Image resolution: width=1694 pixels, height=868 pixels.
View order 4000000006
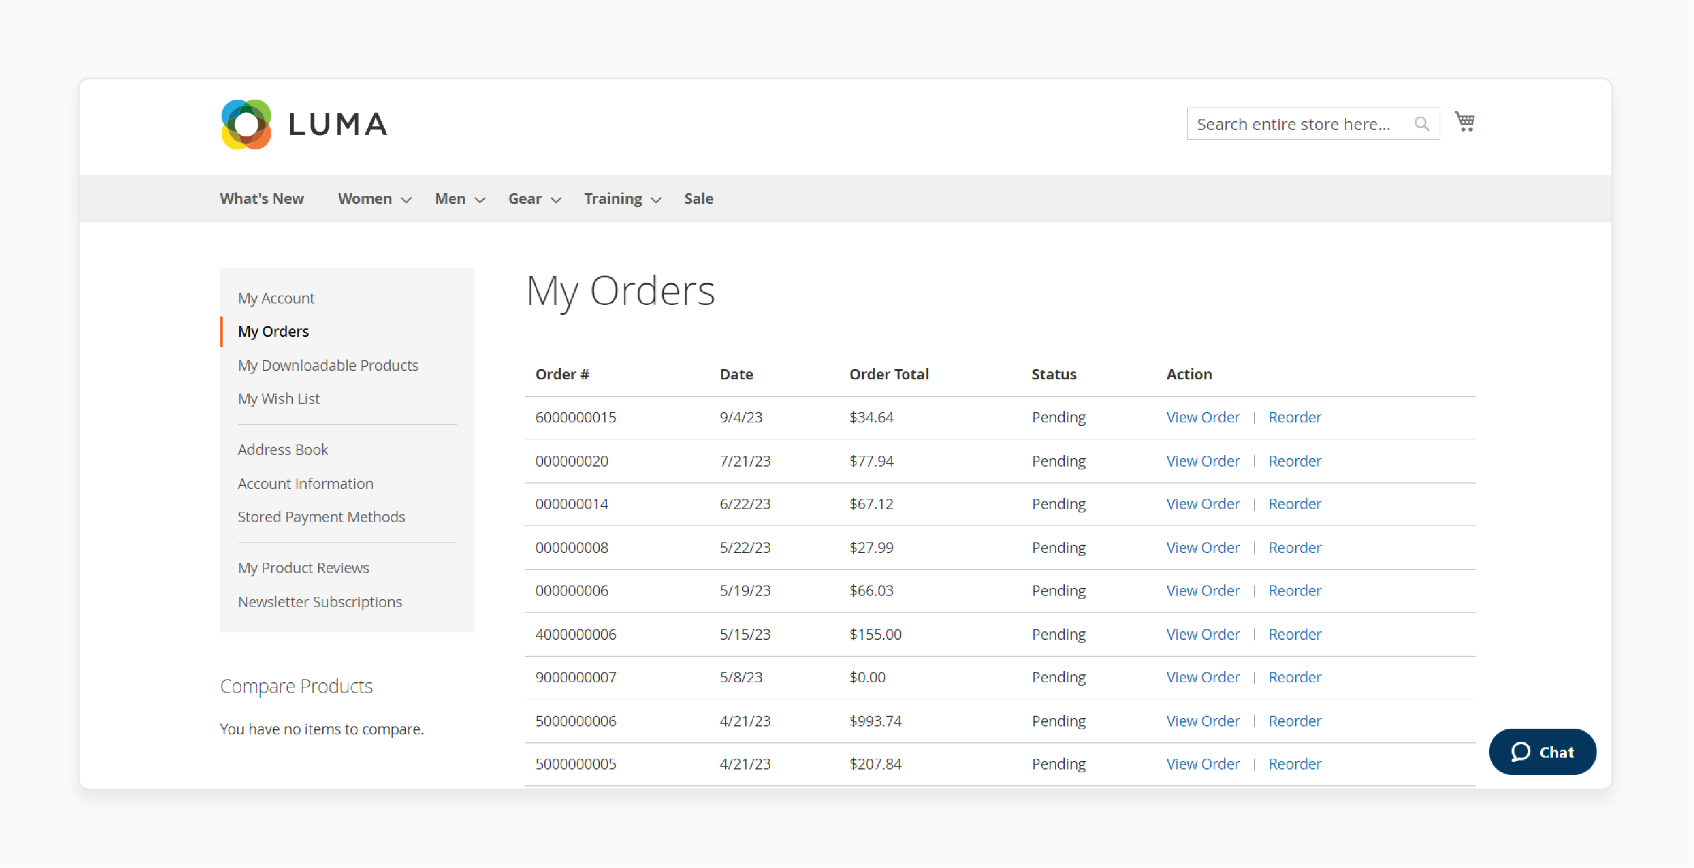tap(1203, 635)
